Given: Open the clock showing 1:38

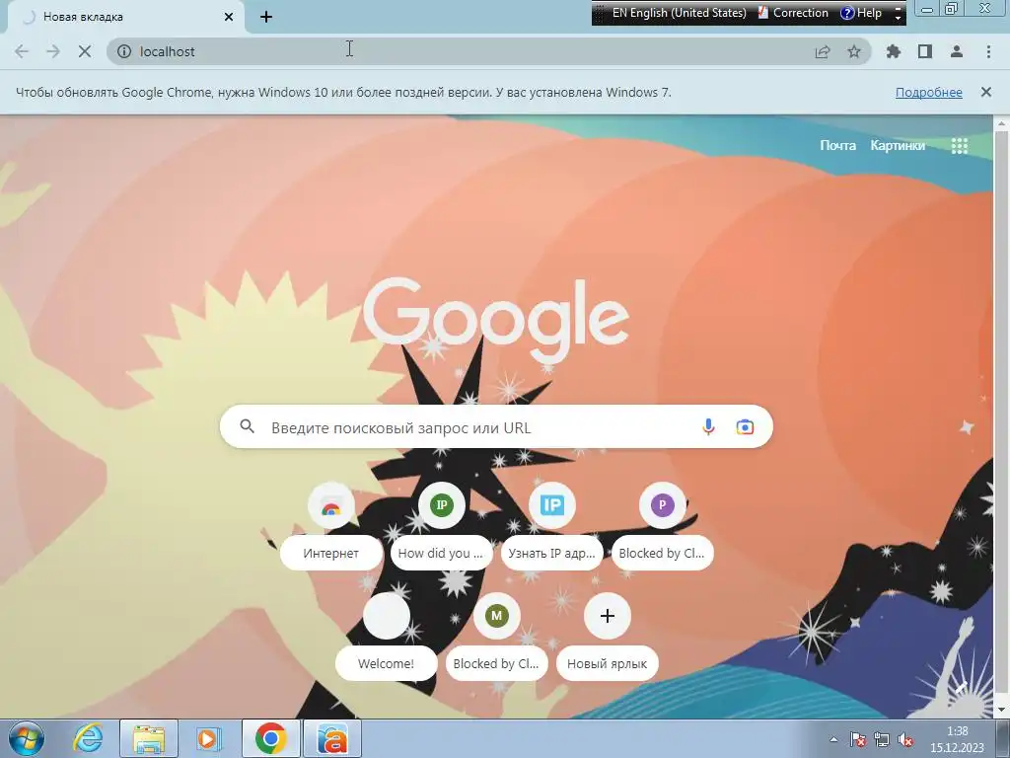Looking at the screenshot, I should (x=957, y=739).
